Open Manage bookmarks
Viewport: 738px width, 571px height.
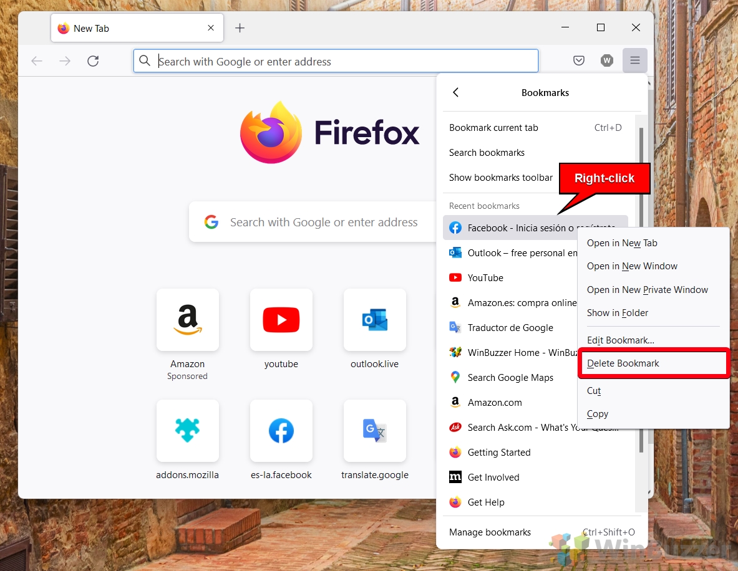[x=541, y=532]
